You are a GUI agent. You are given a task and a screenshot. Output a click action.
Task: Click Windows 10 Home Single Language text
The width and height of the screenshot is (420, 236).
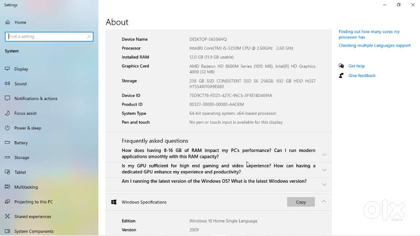point(223,221)
